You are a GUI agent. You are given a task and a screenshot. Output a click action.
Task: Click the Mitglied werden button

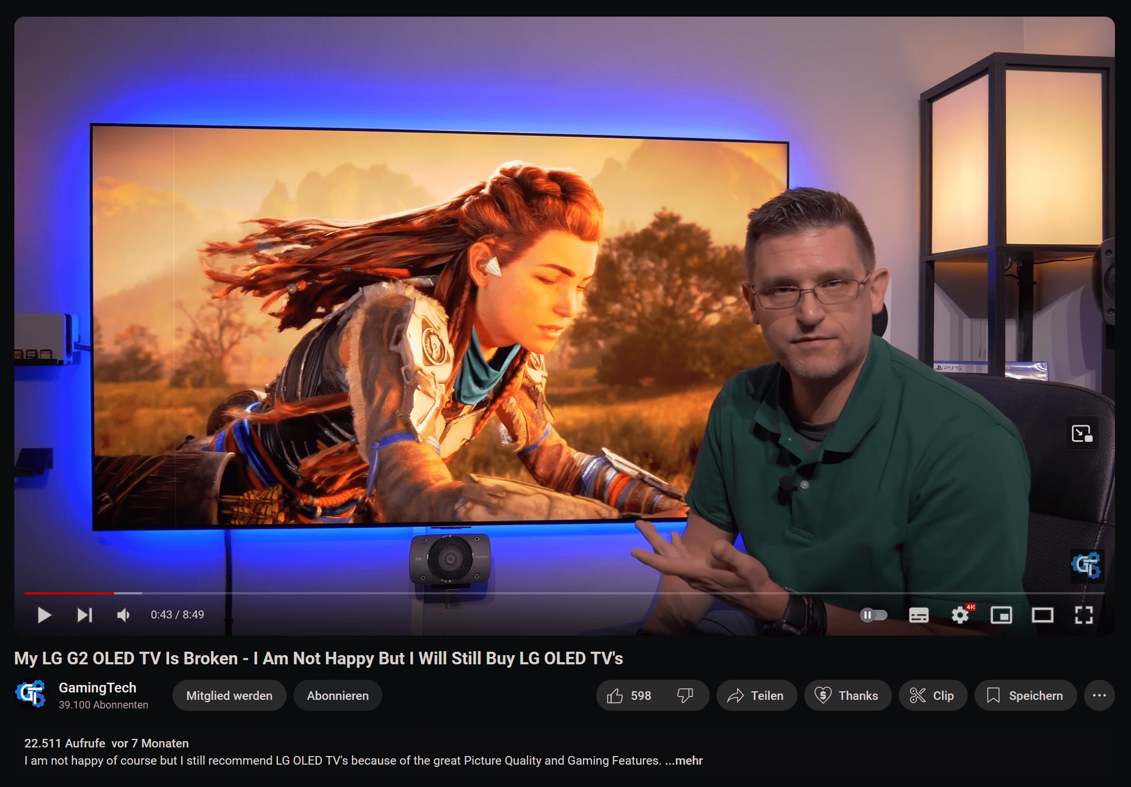(x=229, y=695)
